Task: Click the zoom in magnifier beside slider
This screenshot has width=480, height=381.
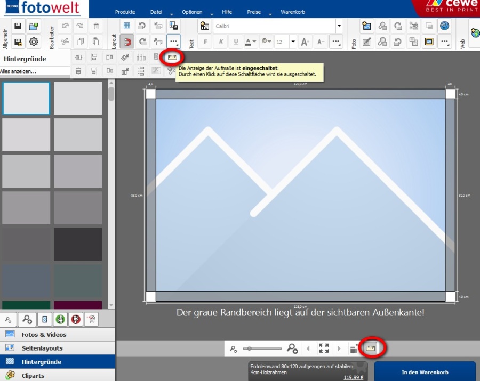Action: click(x=292, y=348)
